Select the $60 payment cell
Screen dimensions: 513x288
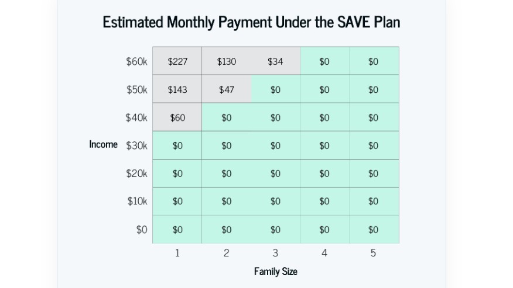(177, 117)
